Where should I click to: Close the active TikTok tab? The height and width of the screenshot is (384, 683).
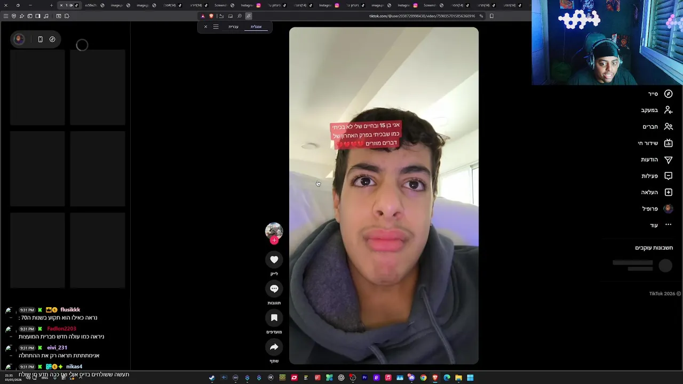coord(61,5)
